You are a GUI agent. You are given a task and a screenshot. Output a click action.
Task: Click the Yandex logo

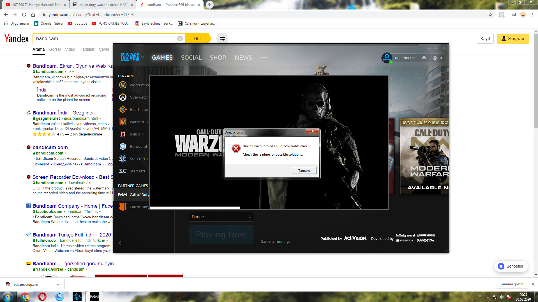(x=17, y=38)
